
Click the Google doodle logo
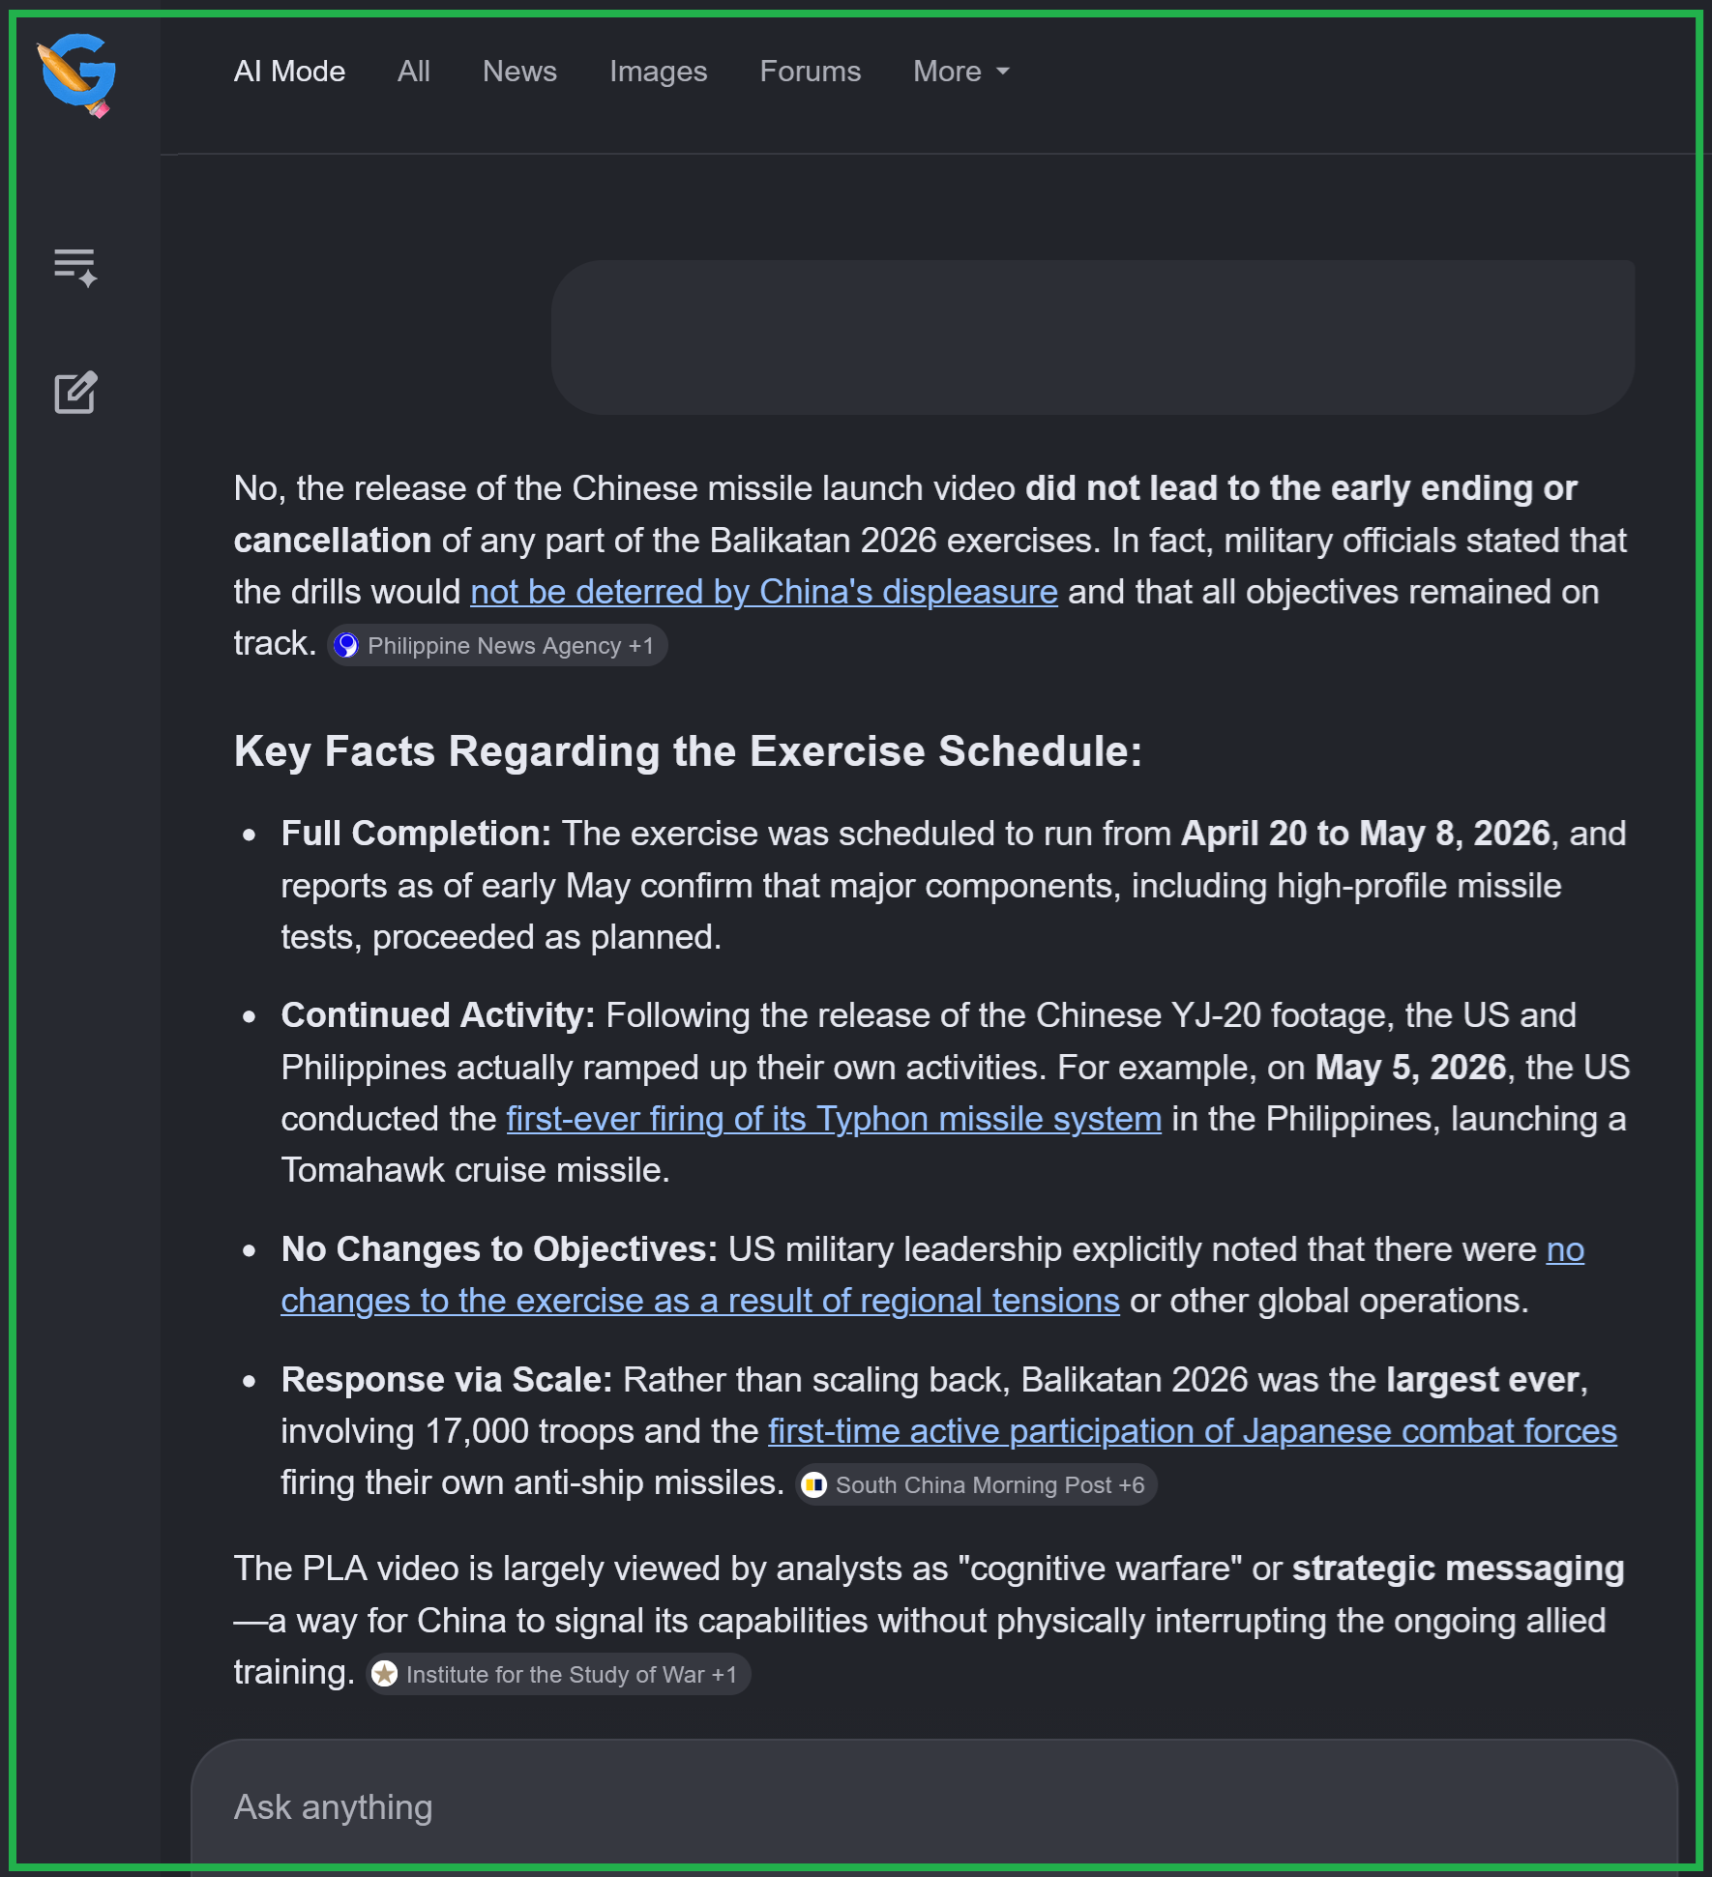click(77, 74)
